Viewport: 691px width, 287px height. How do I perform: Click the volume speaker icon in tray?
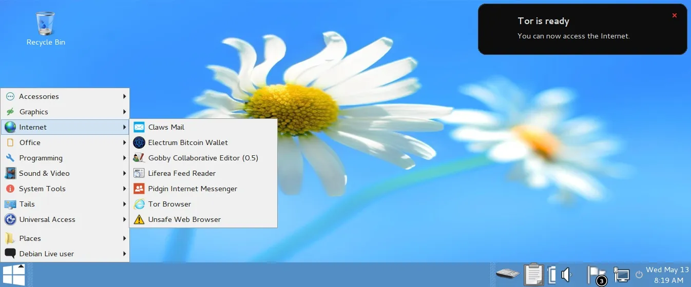pyautogui.click(x=566, y=275)
